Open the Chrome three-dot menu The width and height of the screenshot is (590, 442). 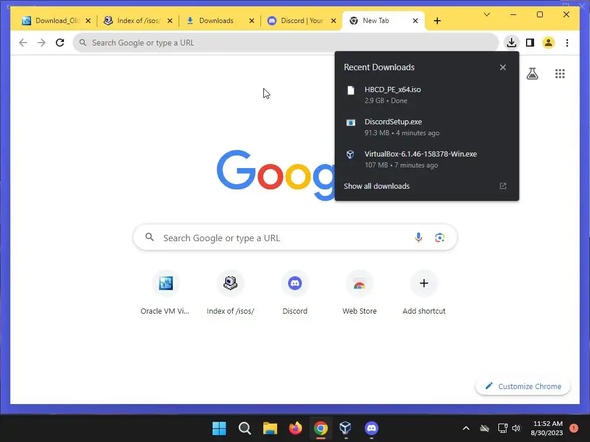[567, 43]
